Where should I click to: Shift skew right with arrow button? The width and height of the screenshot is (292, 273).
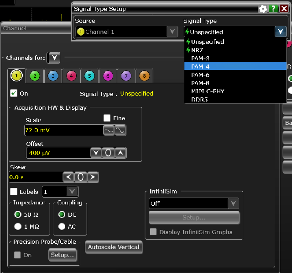93,177
